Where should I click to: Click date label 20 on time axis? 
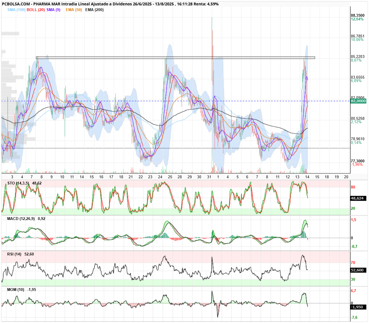point(346,177)
